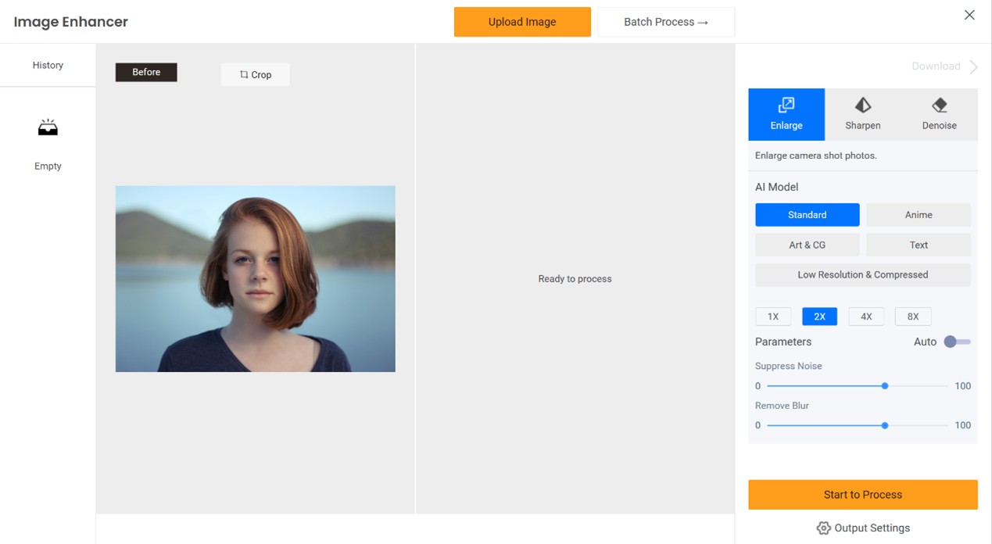
Task: Open Output Settings
Action: coord(863,528)
